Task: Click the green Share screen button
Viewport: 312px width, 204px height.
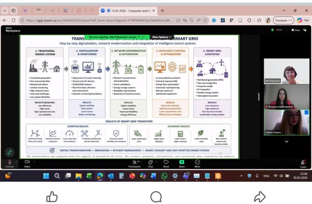Action: point(182,164)
